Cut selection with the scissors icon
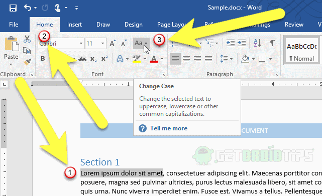Screen dimensions: 322x196 click(x=27, y=39)
